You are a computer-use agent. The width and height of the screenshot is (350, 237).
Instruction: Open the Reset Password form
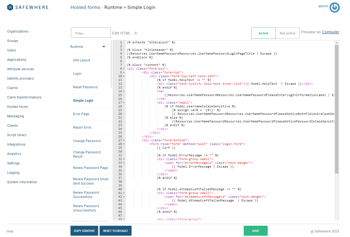85,87
